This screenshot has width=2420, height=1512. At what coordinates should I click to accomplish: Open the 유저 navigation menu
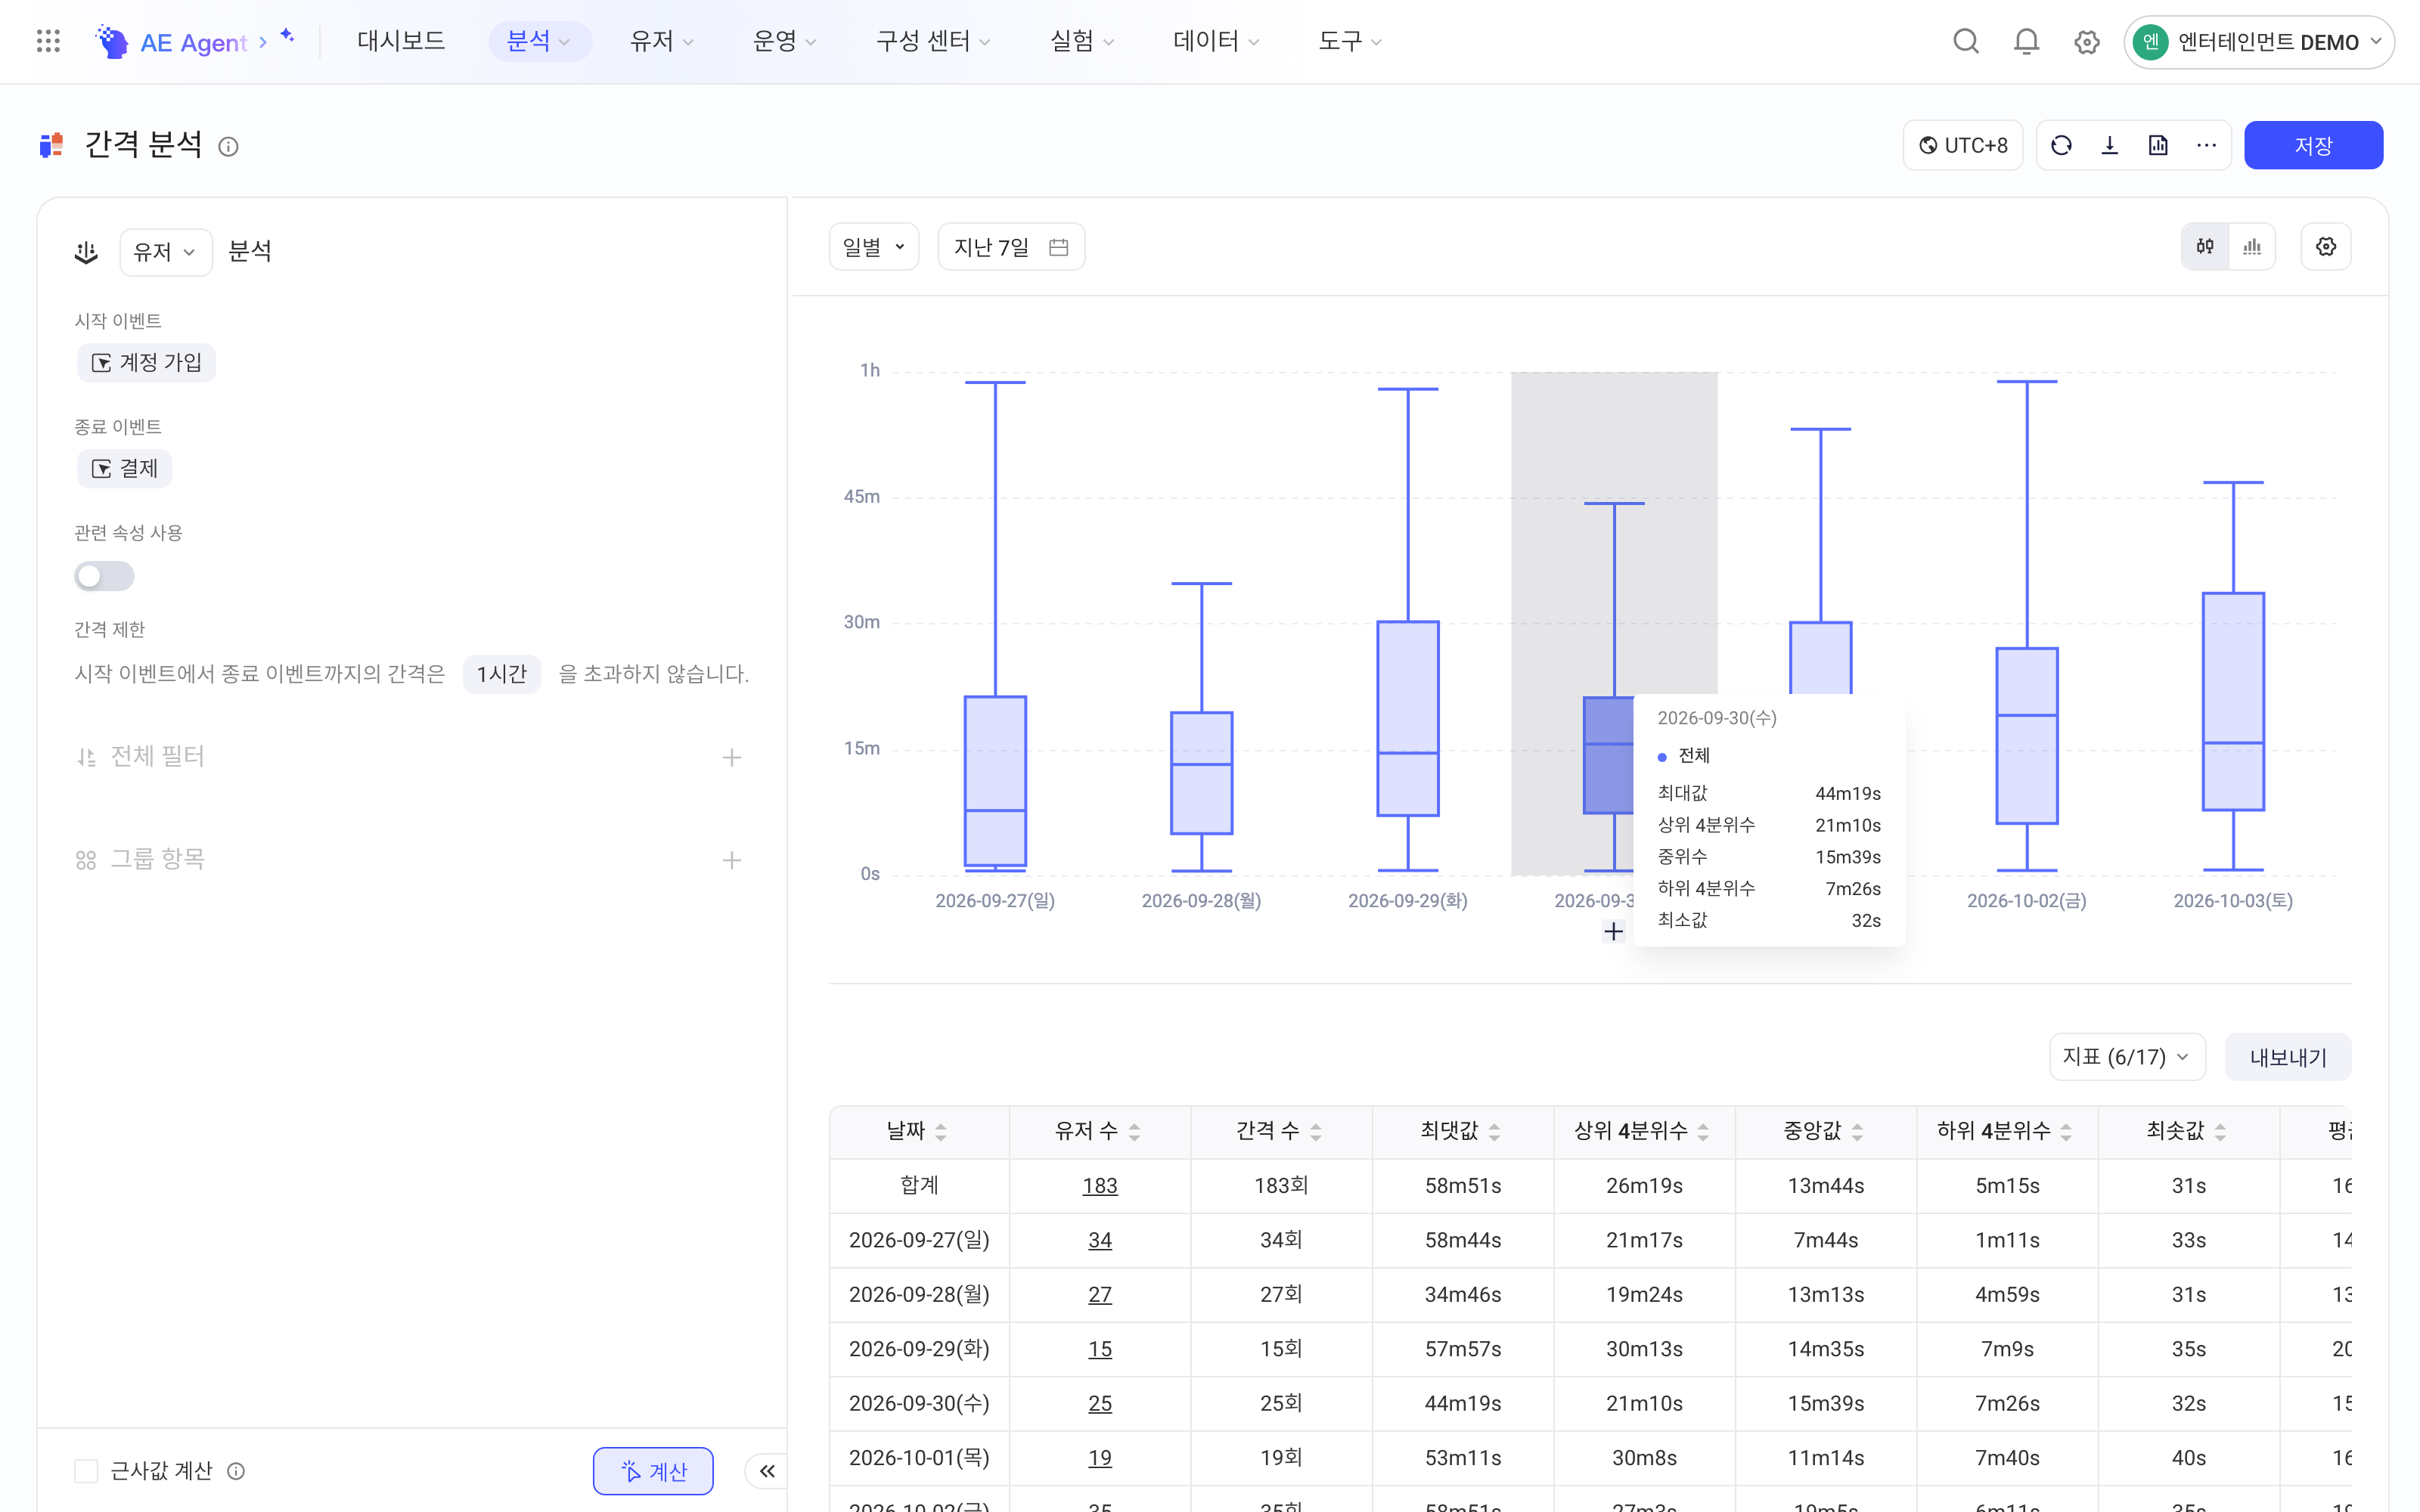pos(661,41)
